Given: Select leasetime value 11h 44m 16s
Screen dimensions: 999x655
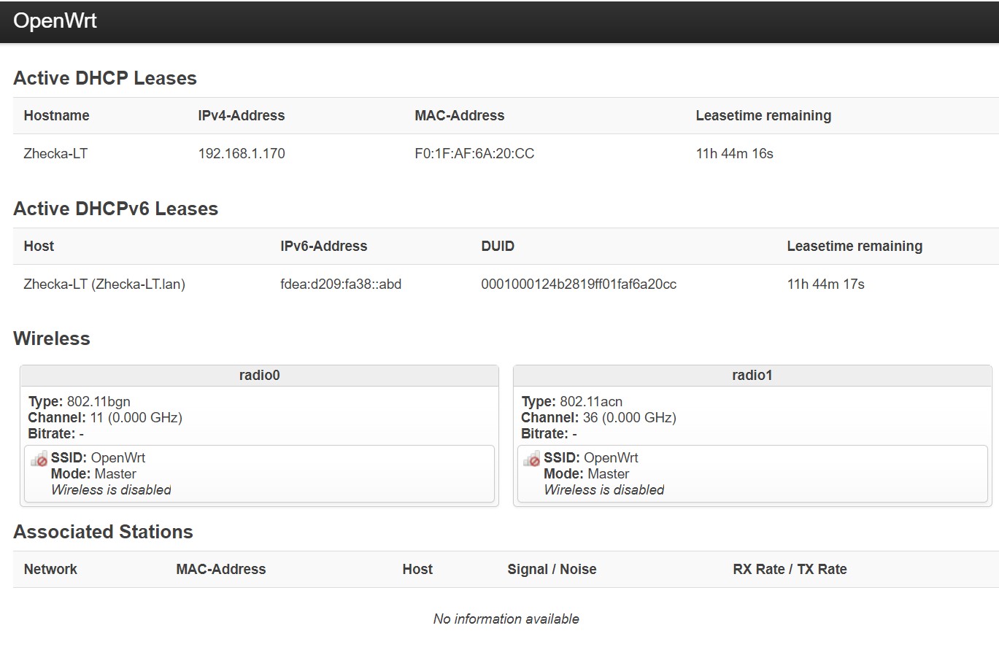Looking at the screenshot, I should tap(734, 153).
